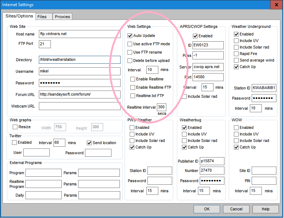Toggle Rapid Fire for Weather Underground
The image size is (284, 218).
point(236,54)
